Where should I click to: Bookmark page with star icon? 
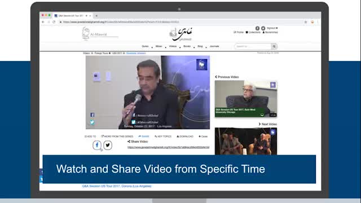point(306,22)
